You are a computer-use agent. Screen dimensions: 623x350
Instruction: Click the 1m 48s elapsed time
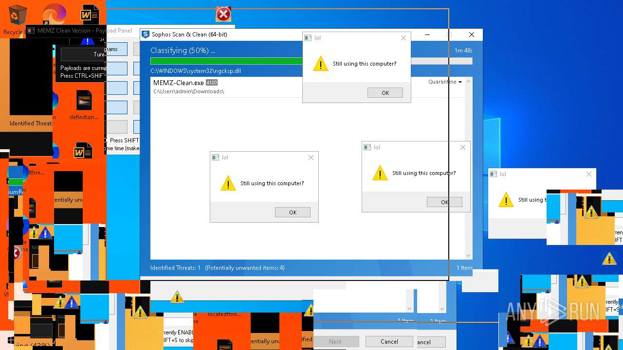pyautogui.click(x=463, y=51)
